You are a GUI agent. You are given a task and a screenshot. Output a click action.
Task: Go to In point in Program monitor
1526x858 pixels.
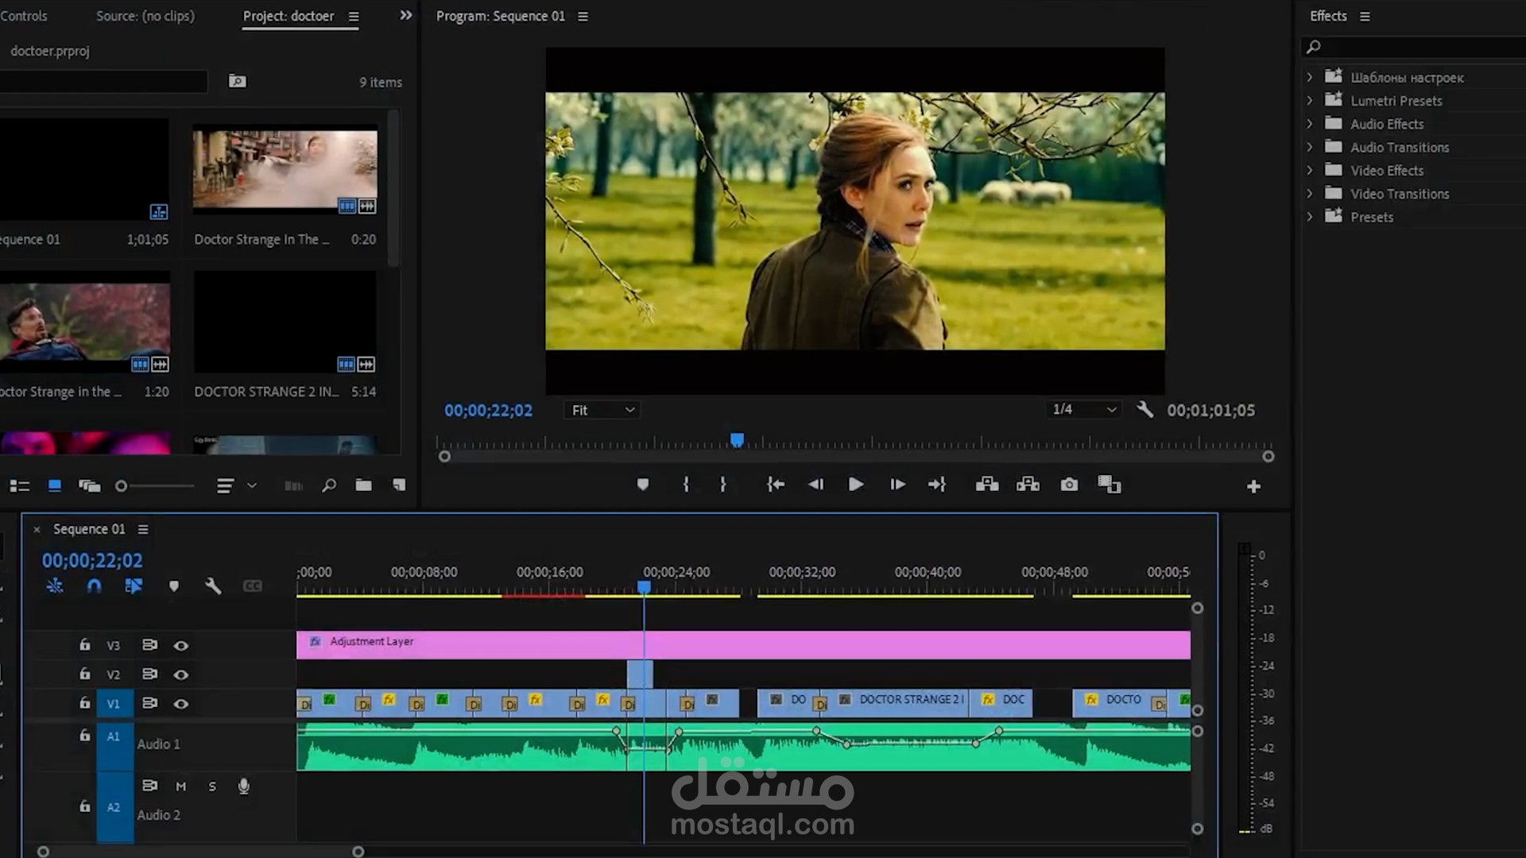click(776, 485)
